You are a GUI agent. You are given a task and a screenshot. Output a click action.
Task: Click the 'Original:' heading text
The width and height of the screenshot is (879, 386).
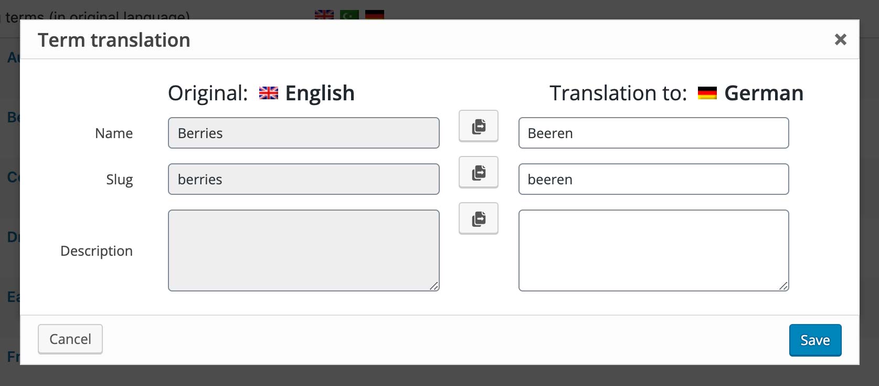click(208, 93)
